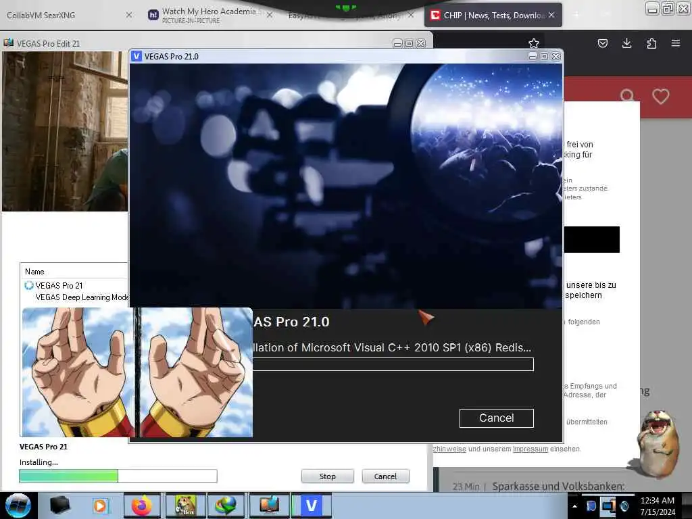Click the VEGAS V icon in the taskbar
The height and width of the screenshot is (519, 692).
[x=311, y=505]
